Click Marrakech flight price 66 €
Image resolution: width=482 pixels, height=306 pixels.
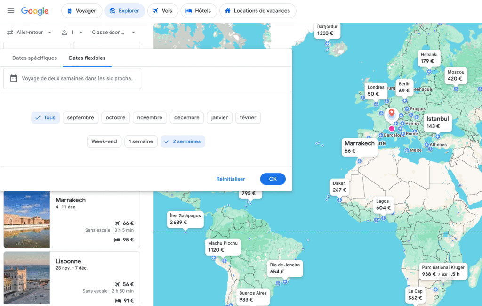click(x=124, y=223)
